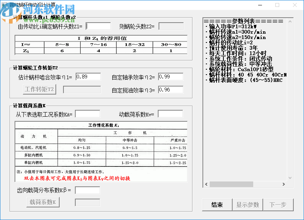
Task: Click the 蜗杆的传动比i=2 parameter line
Action: coord(229,42)
